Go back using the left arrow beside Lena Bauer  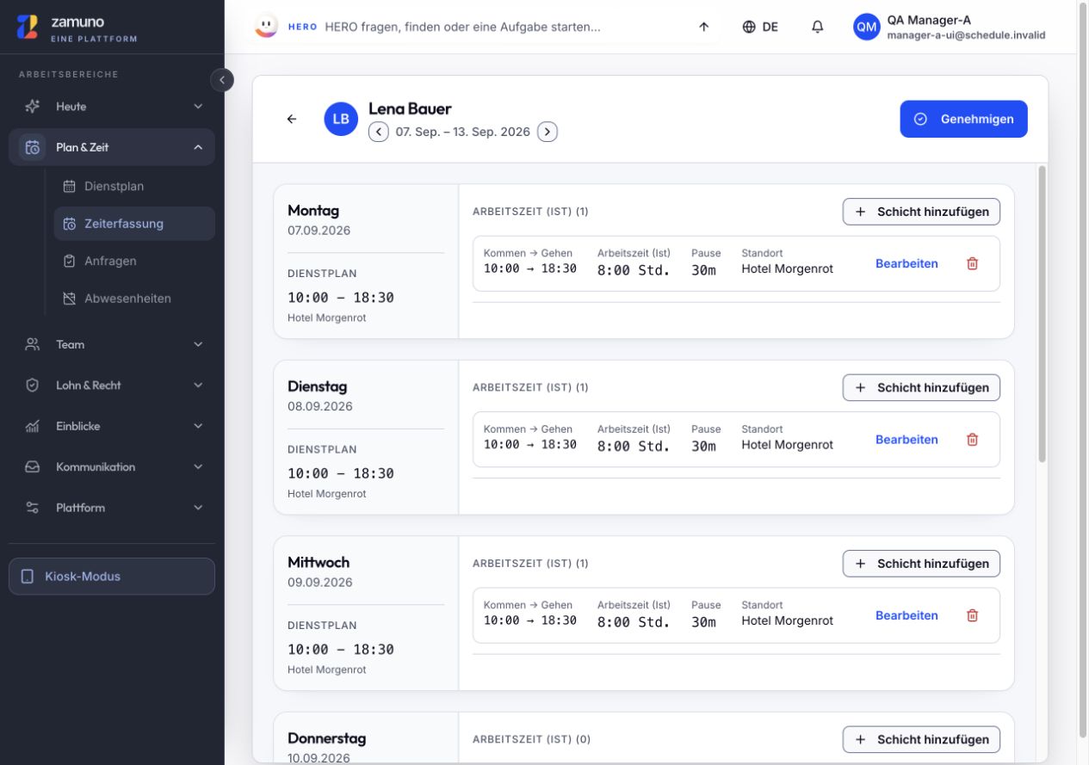(292, 119)
